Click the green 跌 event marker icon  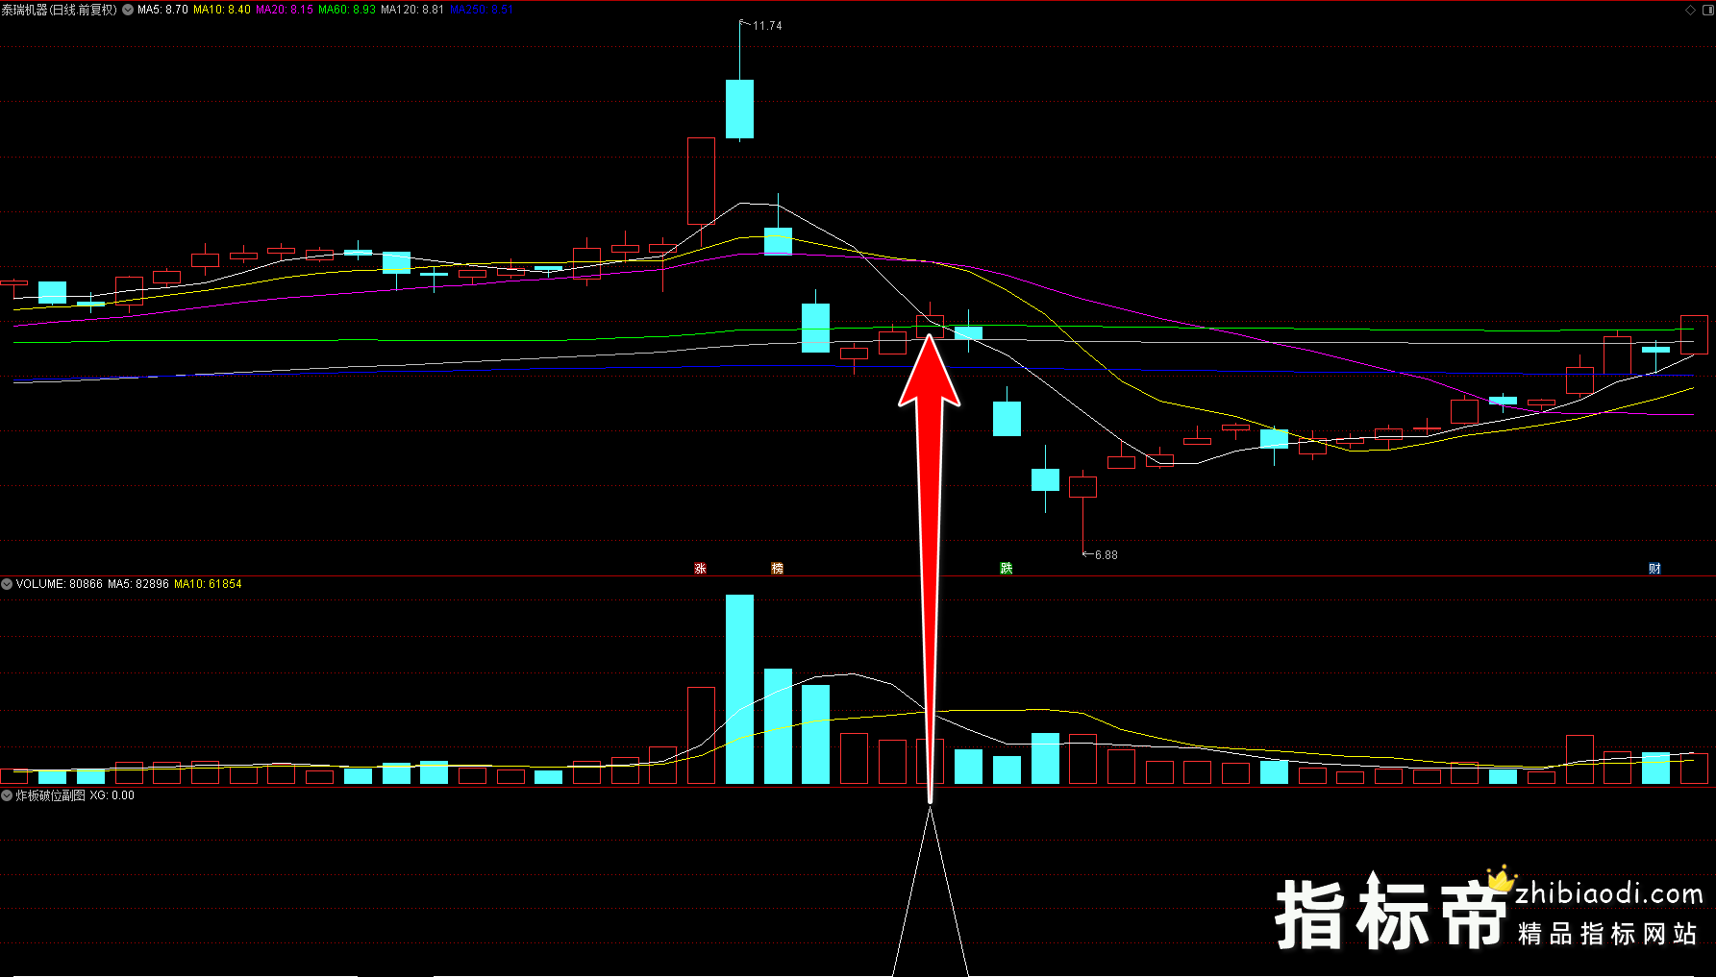[1006, 569]
